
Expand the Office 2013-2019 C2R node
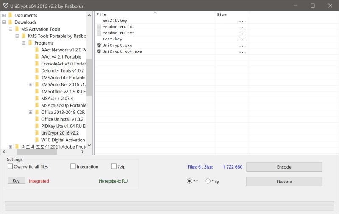click(31, 112)
